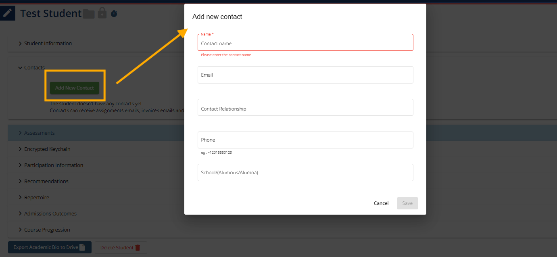Screen dimensions: 557x257
Task: Expand the Participation Information chevron
Action: tap(20, 165)
